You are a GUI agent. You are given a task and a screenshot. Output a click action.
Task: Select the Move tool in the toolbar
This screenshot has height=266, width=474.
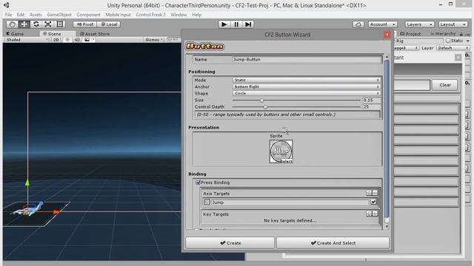[24, 24]
